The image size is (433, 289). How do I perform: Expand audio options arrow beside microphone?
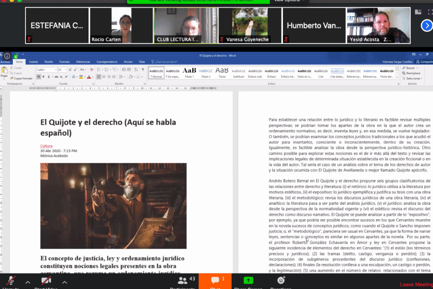(x=27, y=281)
